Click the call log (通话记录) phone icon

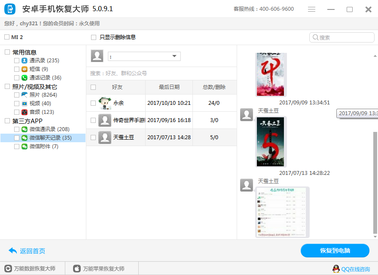tap(24, 78)
